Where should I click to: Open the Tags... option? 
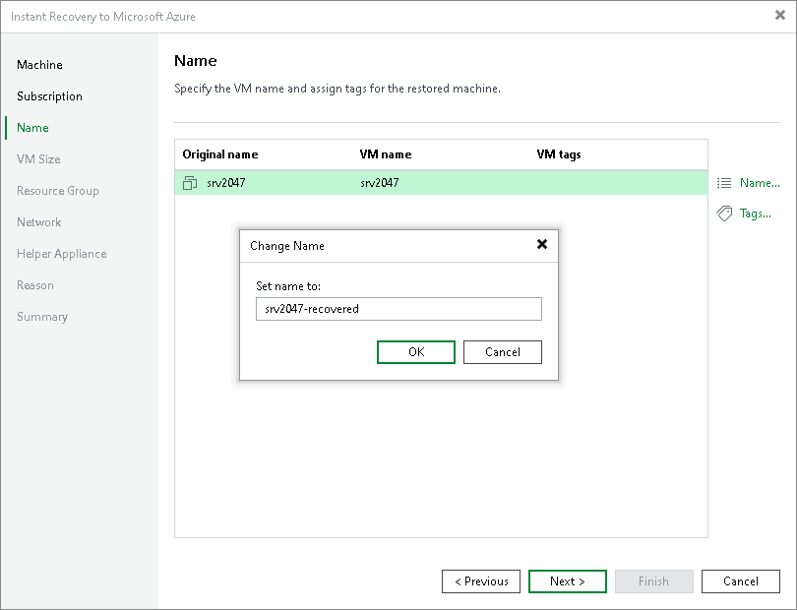tap(756, 213)
